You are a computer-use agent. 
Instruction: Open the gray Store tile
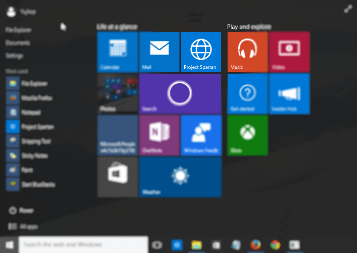pos(117,177)
